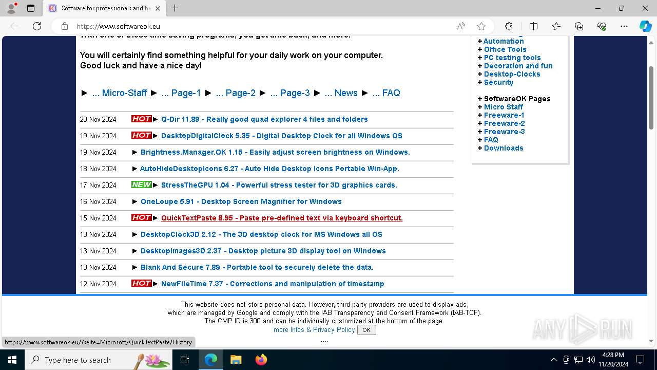657x370 pixels.
Task: Open Q-Dir 11.89 quad explorer link
Action: pyautogui.click(x=264, y=119)
